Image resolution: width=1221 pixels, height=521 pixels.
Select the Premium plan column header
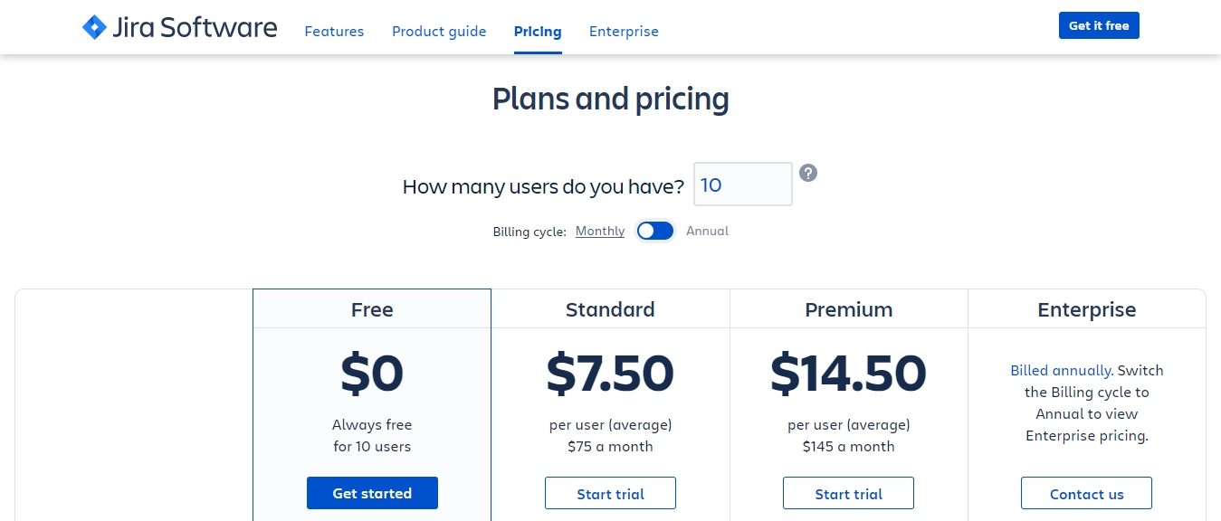pos(849,309)
